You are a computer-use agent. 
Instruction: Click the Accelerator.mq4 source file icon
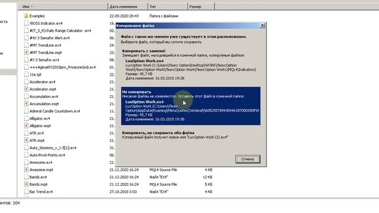pos(26,89)
